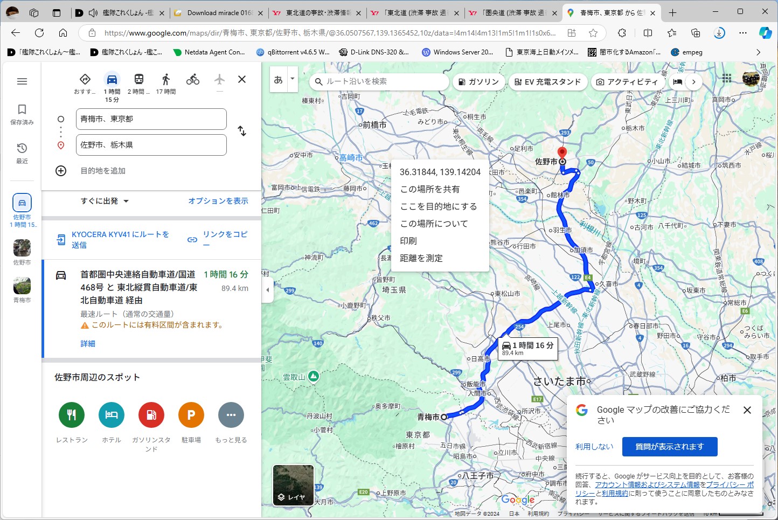This screenshot has width=778, height=520.
Task: Click the 佐野市 destination pin on map
Action: pyautogui.click(x=562, y=154)
